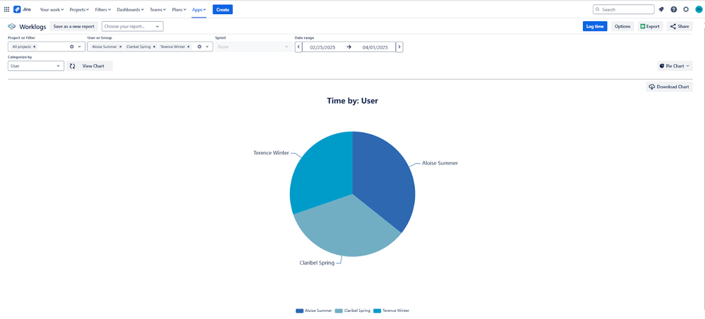
Task: Clear all in User or Group field
Action: point(199,46)
